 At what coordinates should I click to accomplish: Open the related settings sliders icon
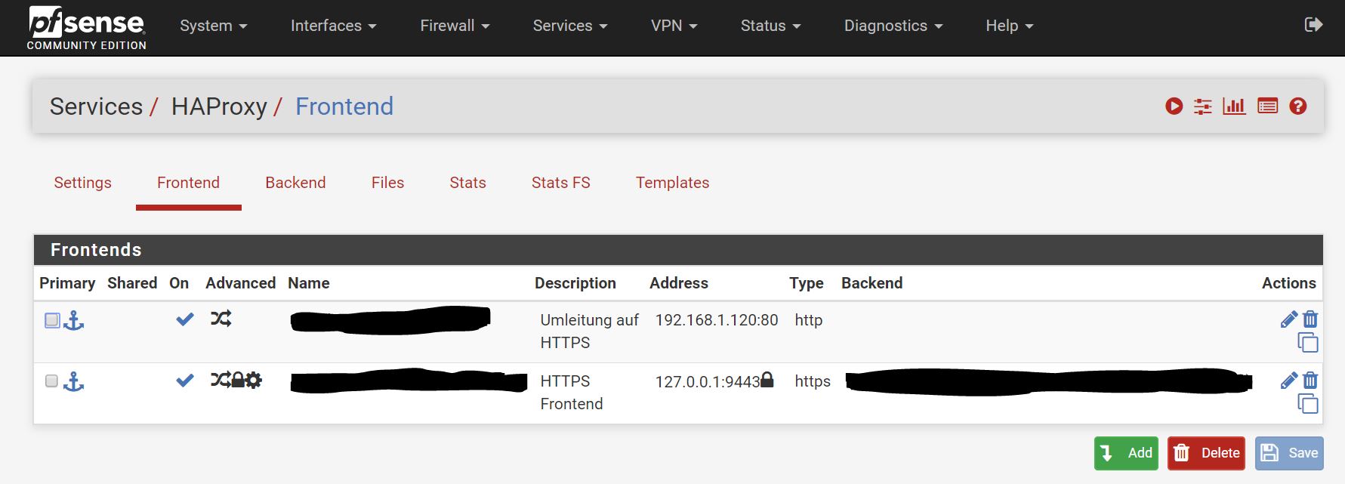[1202, 106]
